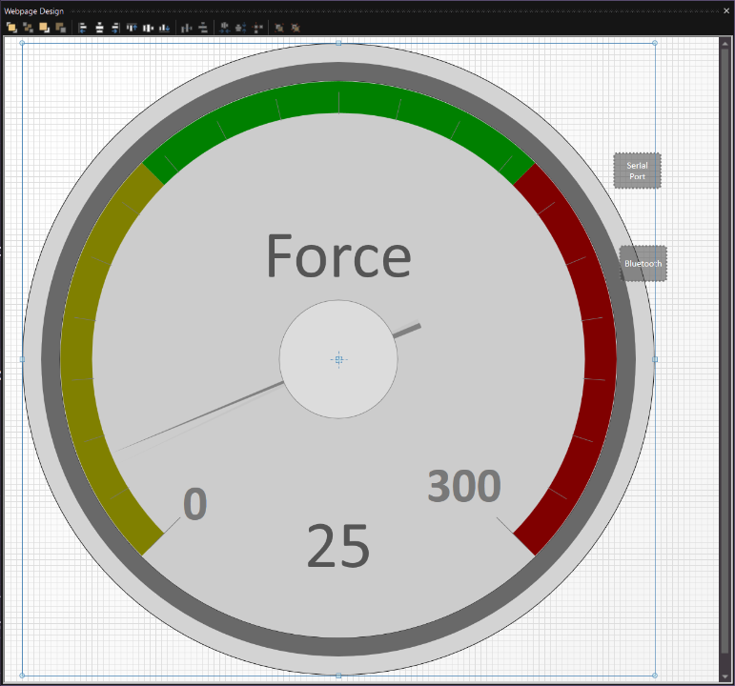Align selected objects to left edges
The width and height of the screenshot is (735, 686).
click(x=83, y=28)
